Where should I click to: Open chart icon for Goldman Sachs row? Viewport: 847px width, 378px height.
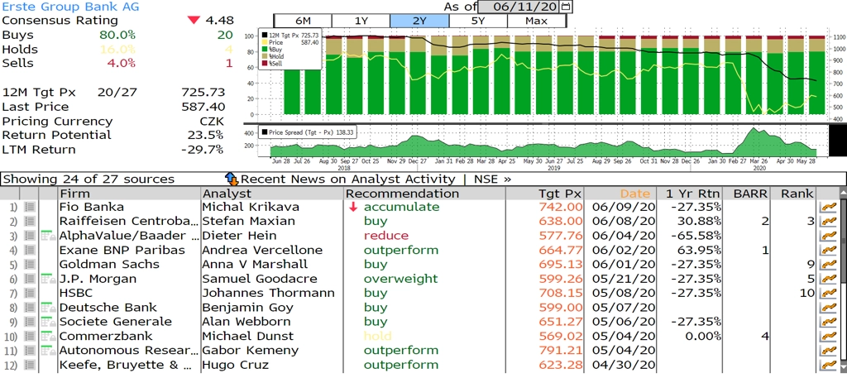pyautogui.click(x=827, y=264)
